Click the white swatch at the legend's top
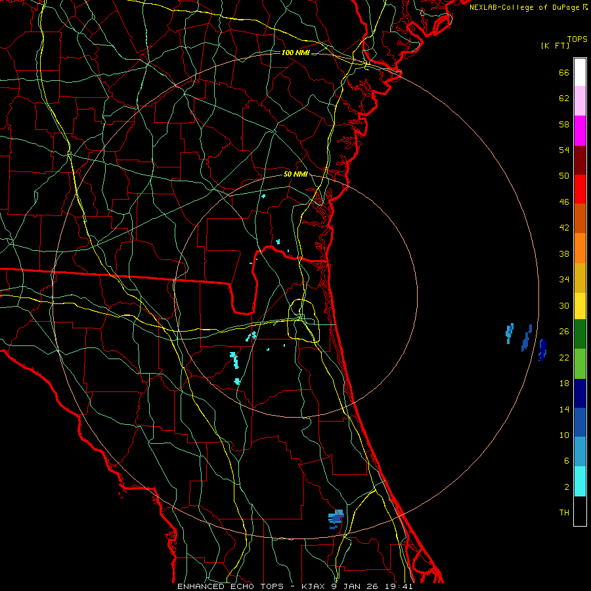 (x=580, y=72)
